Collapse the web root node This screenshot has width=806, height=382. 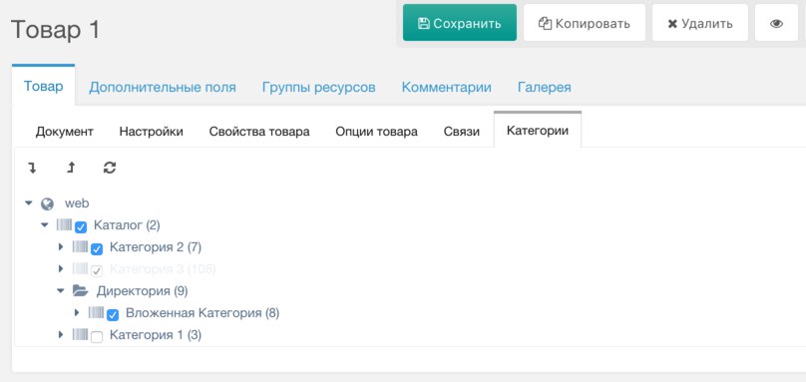coord(29,203)
